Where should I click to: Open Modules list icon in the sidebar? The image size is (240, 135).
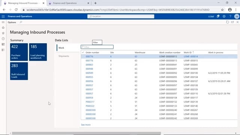point(3,50)
